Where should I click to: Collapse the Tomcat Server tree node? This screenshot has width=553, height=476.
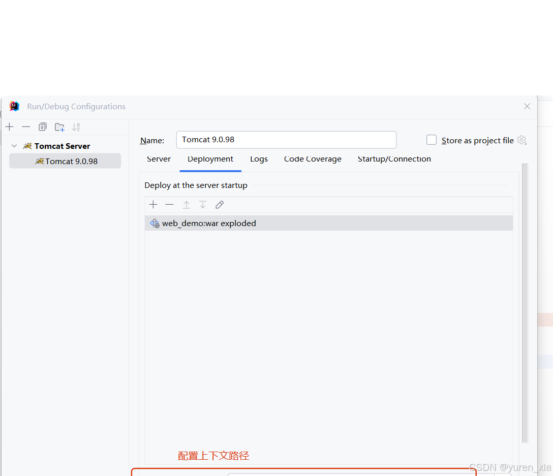14,146
